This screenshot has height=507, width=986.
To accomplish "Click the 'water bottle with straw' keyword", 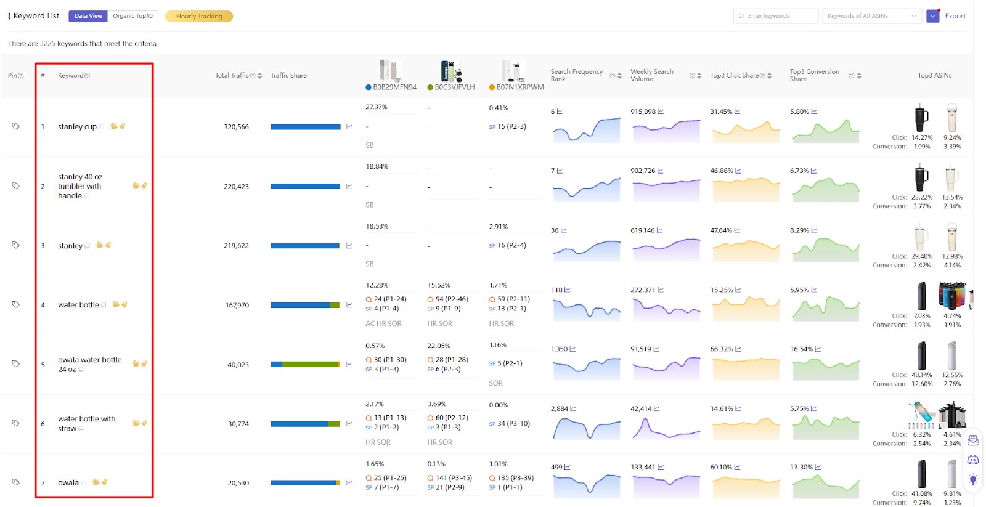I will coord(86,424).
